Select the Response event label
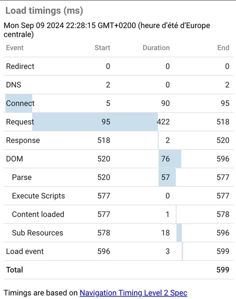236x299 pixels. pyautogui.click(x=23, y=140)
